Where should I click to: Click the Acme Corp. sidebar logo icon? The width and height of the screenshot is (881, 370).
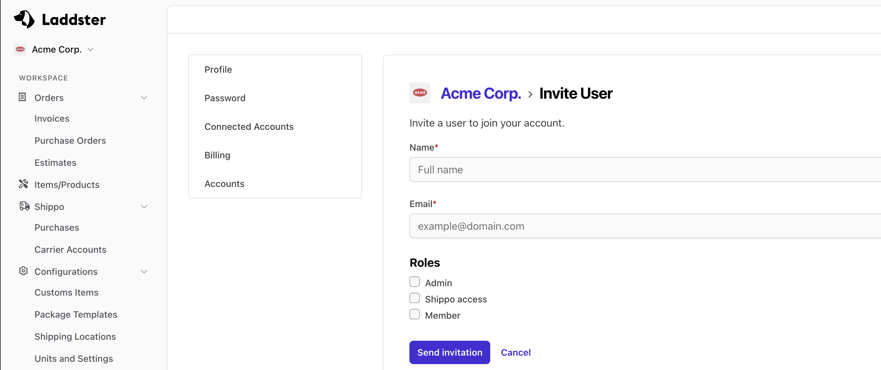[x=20, y=49]
